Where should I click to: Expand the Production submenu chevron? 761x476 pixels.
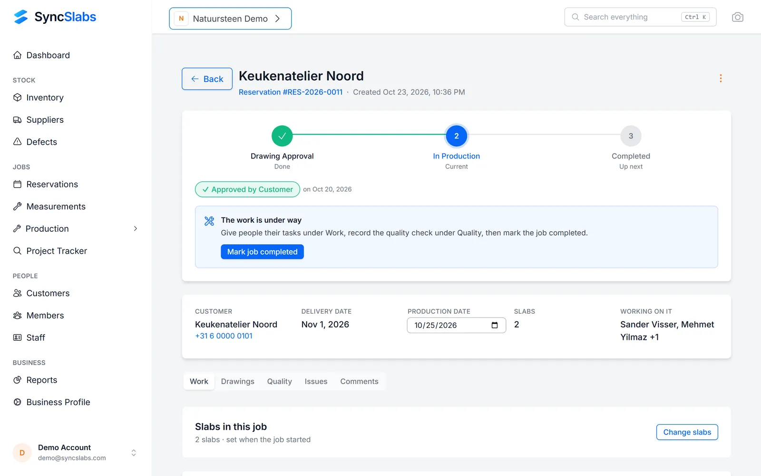pos(136,229)
